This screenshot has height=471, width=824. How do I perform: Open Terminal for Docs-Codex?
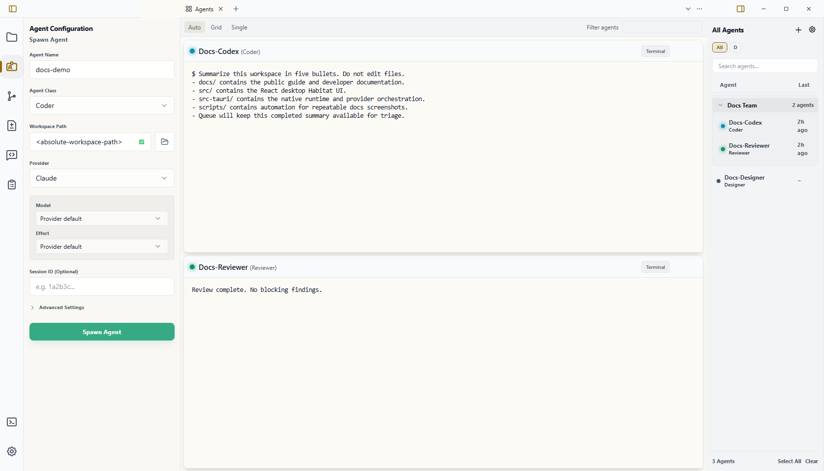point(655,51)
